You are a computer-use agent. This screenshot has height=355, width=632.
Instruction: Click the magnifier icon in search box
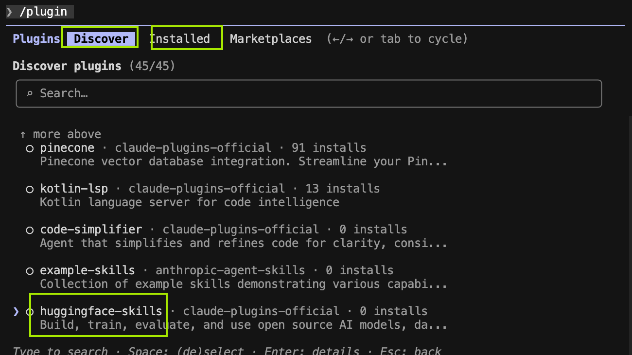point(30,93)
